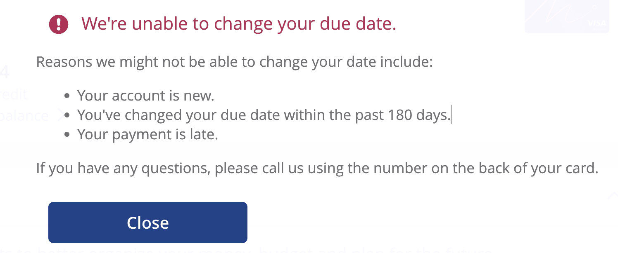
Task: Click the text cursor after "180 days."
Action: coord(451,115)
